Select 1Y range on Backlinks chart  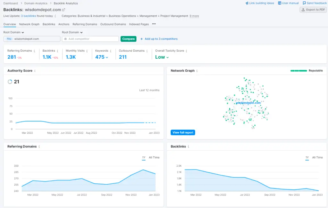coord(307,158)
